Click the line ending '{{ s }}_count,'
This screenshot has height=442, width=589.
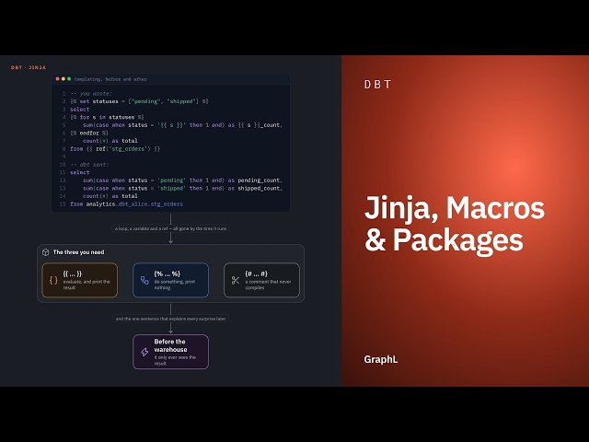(x=182, y=125)
